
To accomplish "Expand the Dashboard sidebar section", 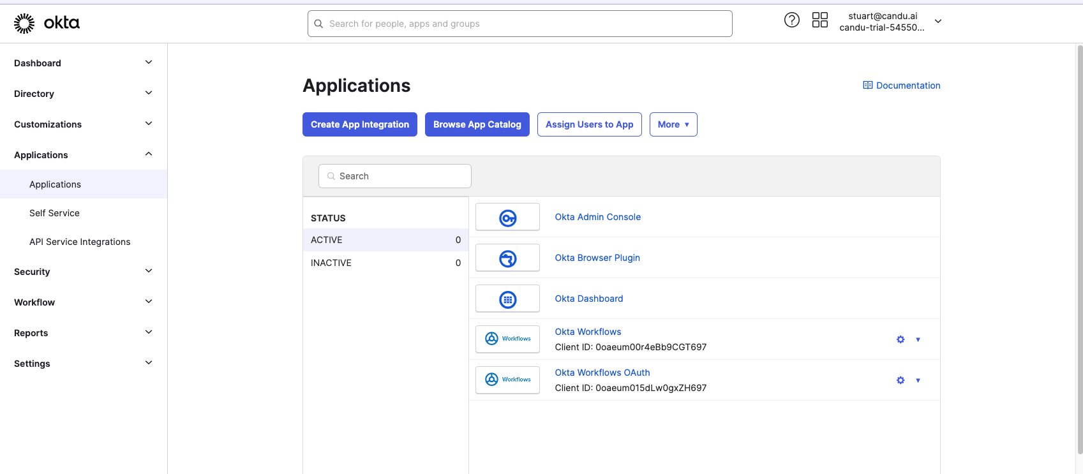I will (84, 63).
